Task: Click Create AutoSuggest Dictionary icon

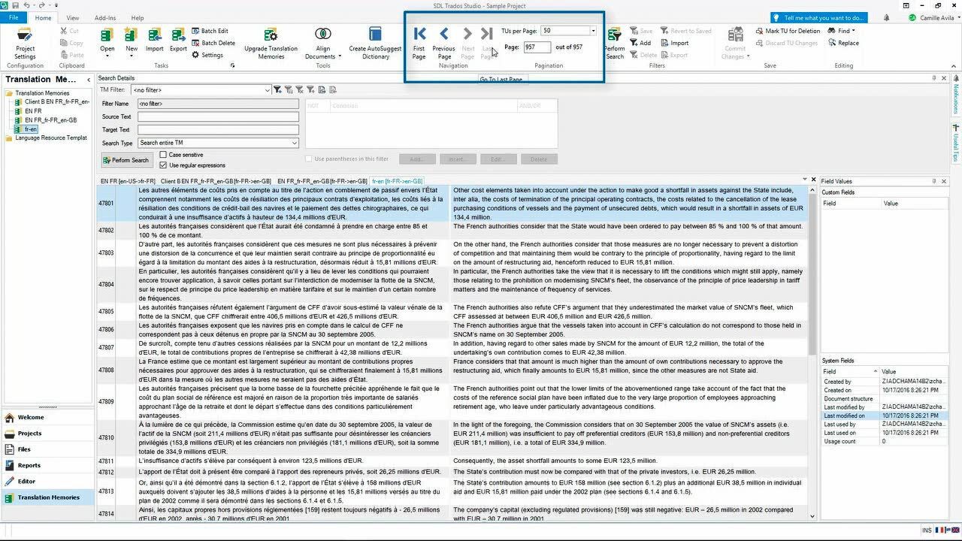Action: point(375,35)
